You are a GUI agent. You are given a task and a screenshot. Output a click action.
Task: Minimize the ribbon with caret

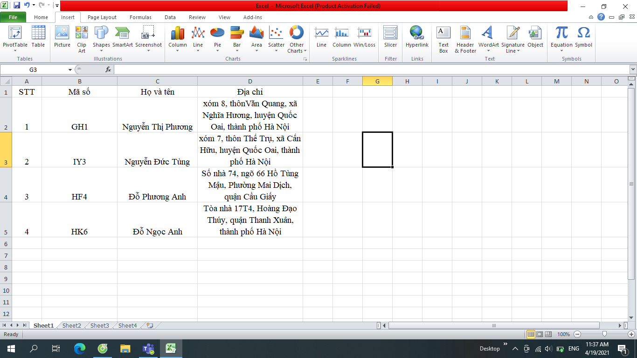[x=591, y=17]
